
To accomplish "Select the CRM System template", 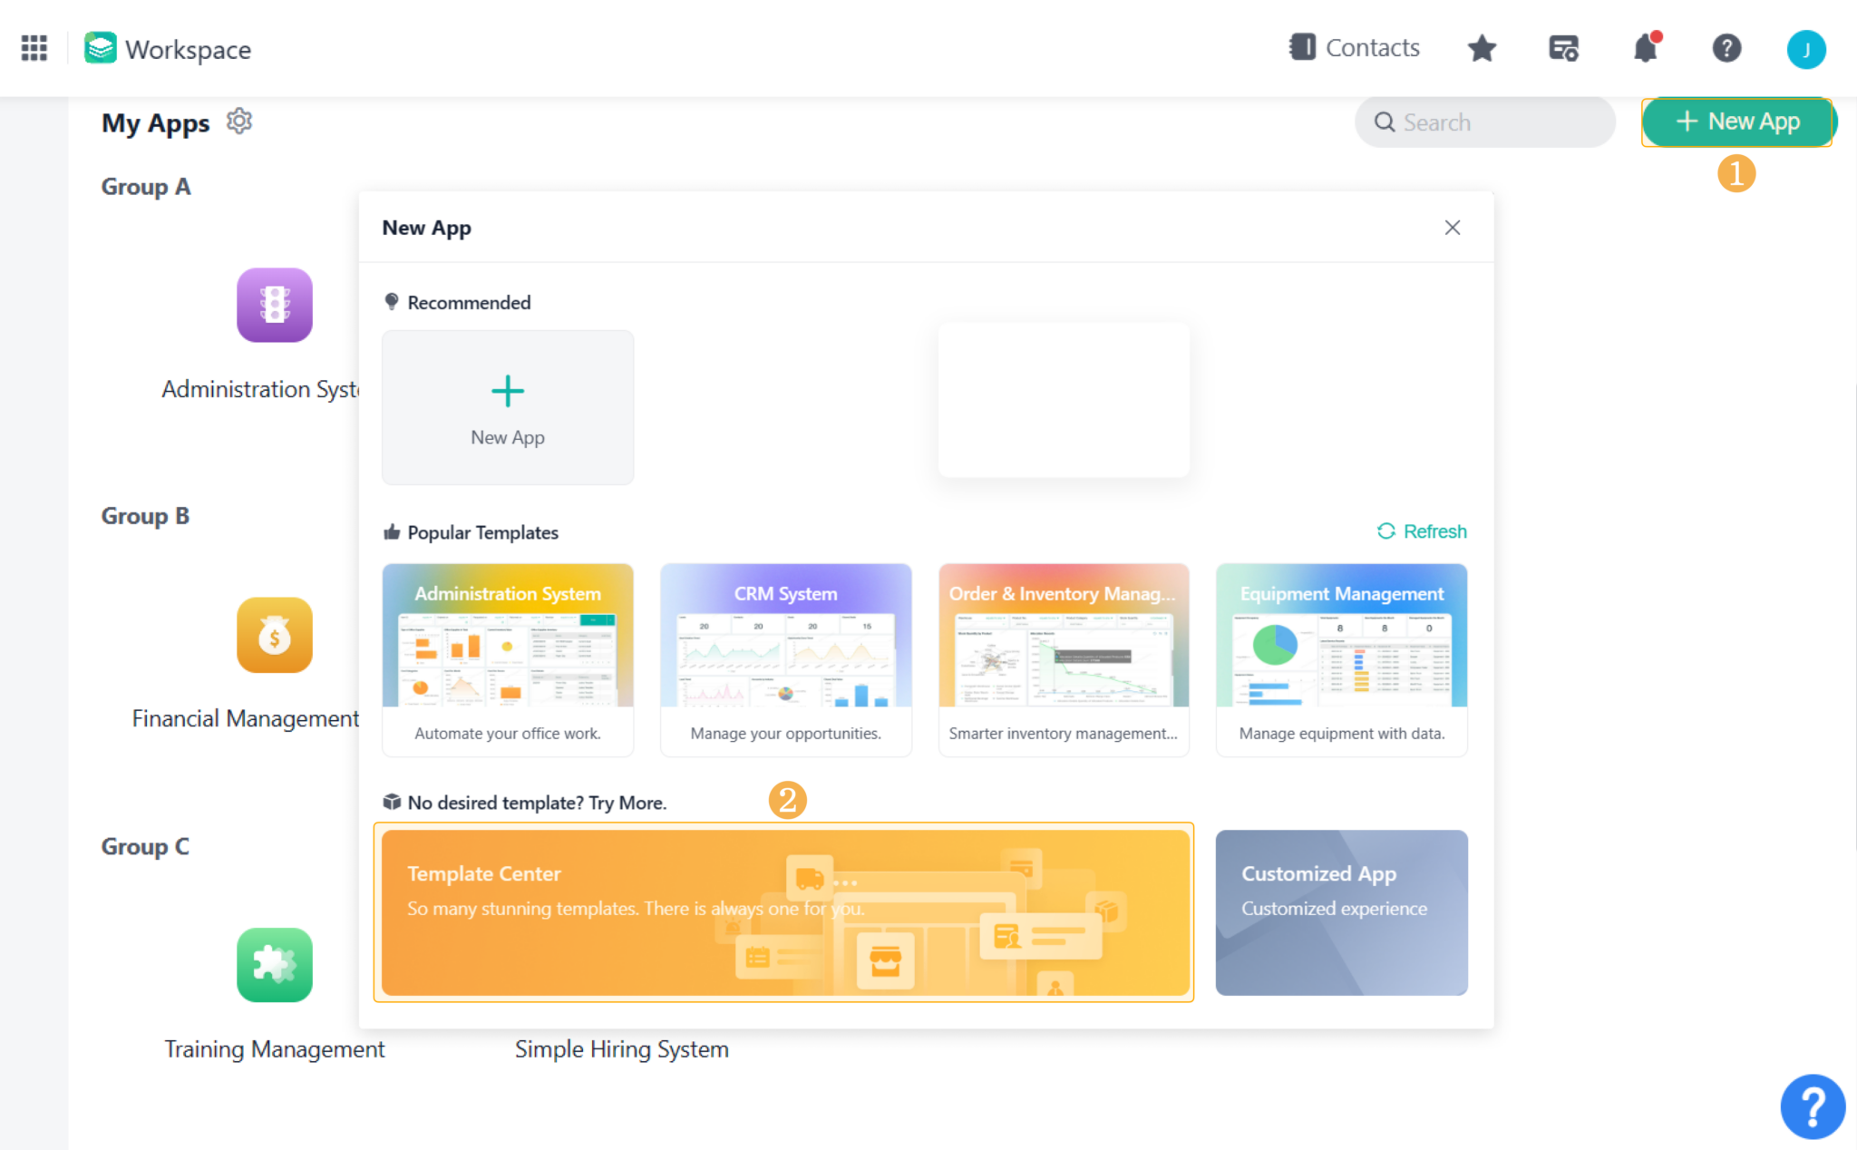I will click(x=785, y=658).
